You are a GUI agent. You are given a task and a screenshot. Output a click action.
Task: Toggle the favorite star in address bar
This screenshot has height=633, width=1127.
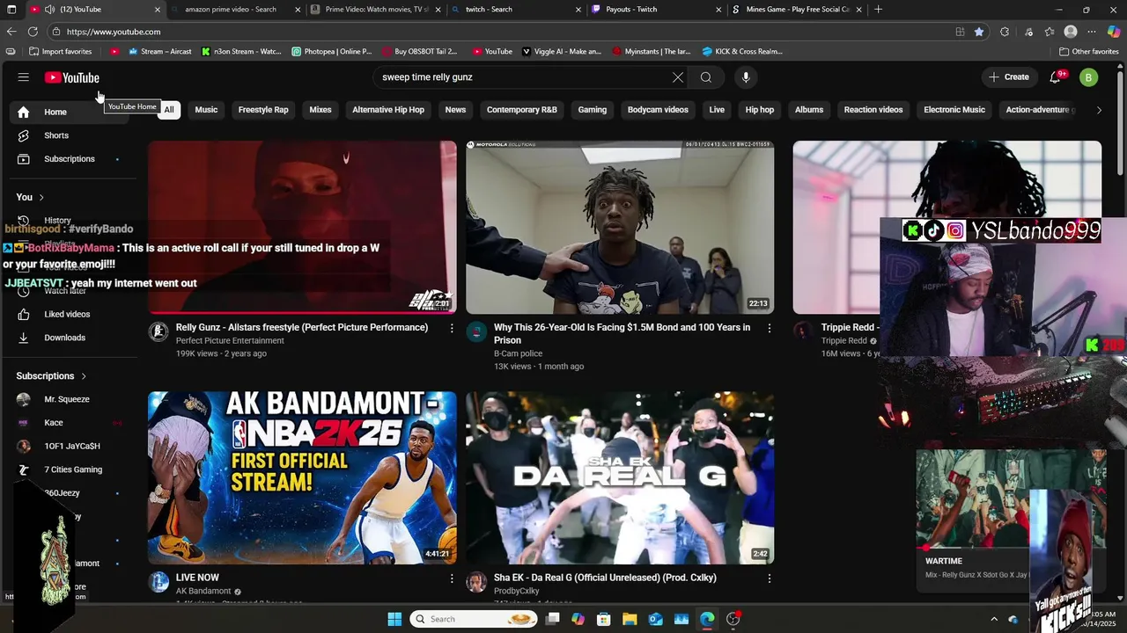pos(979,32)
